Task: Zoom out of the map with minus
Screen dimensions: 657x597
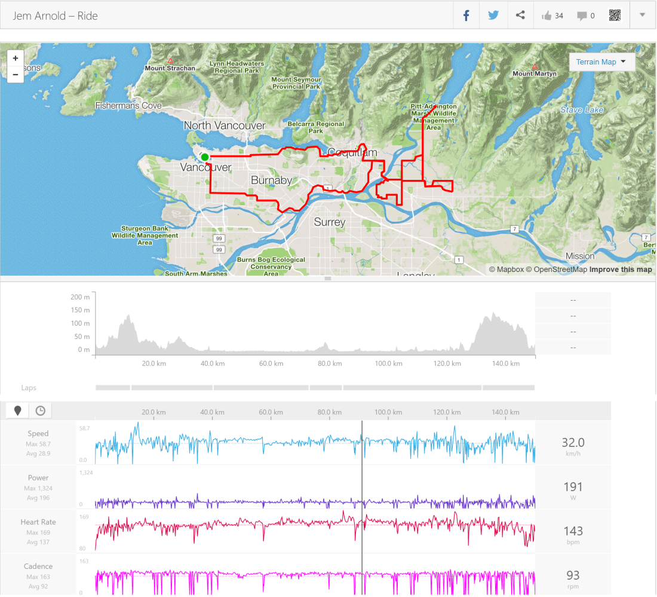Action: pyautogui.click(x=15, y=75)
